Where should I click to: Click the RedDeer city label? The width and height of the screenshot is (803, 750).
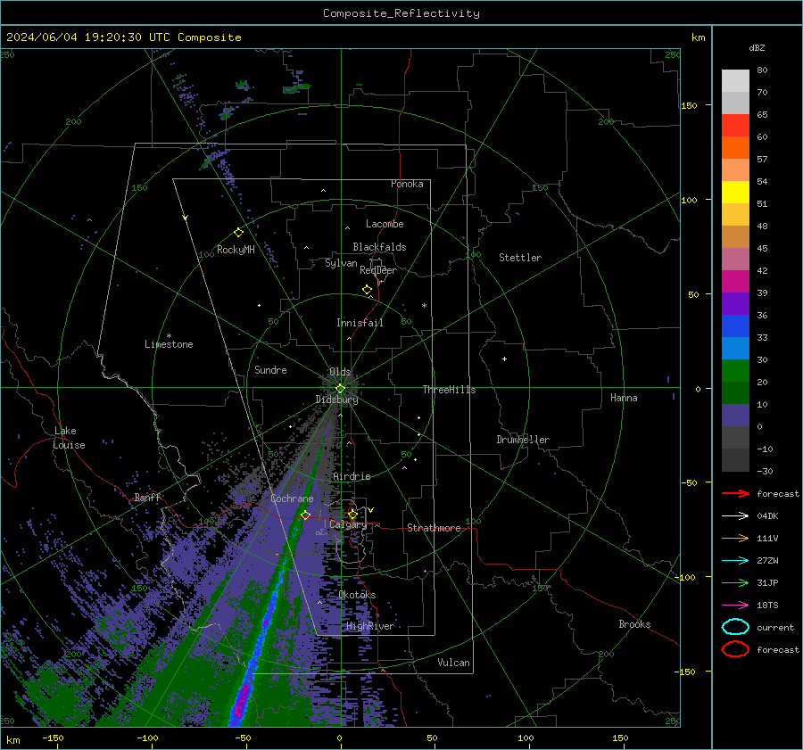pyautogui.click(x=378, y=270)
